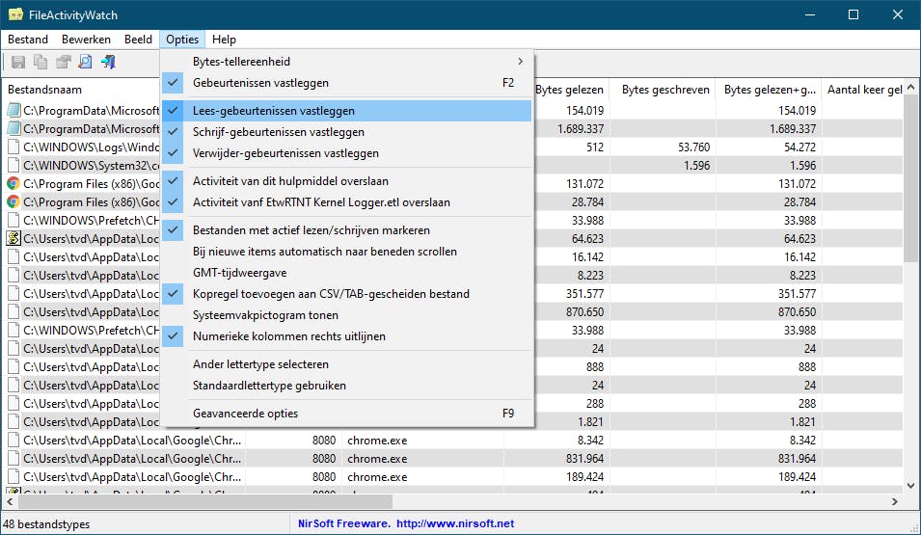Click horizontal scrollbar right arrow
The image size is (921, 535).
(895, 501)
